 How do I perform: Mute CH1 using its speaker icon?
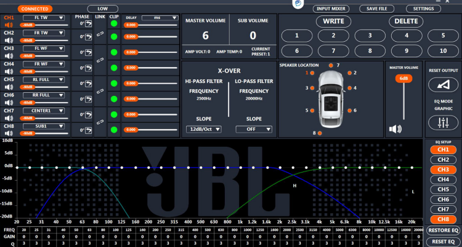tap(9, 25)
